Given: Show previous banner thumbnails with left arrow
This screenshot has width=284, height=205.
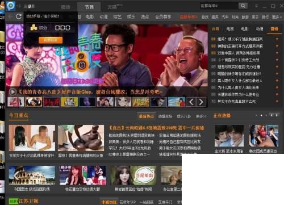Looking at the screenshot, I should coord(191,102).
